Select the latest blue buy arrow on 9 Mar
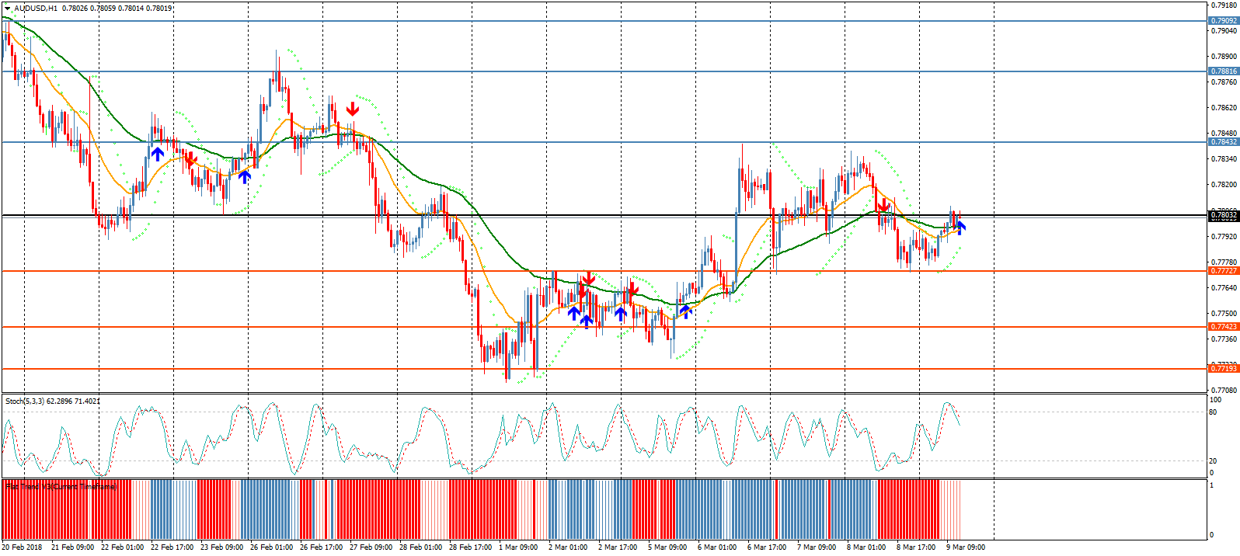The image size is (1240, 556). click(961, 228)
